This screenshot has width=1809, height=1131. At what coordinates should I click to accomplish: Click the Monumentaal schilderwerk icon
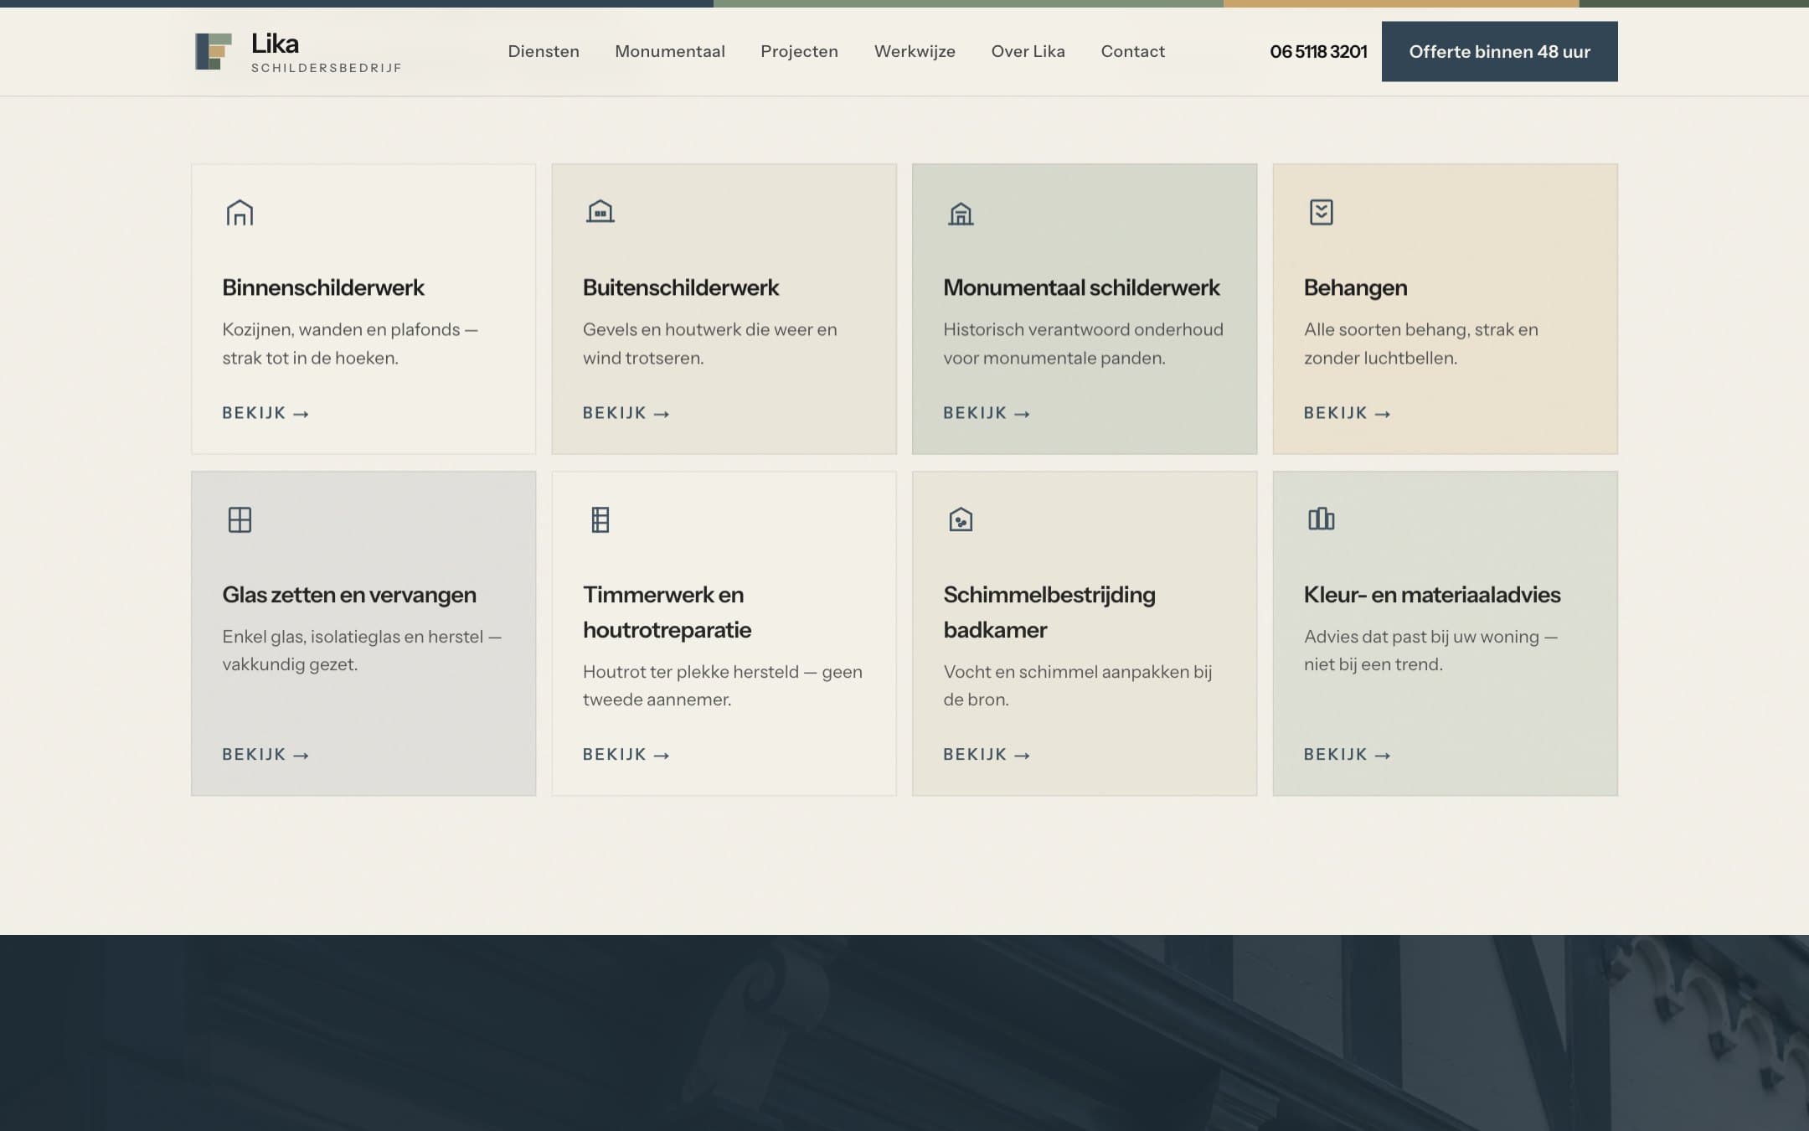(x=961, y=214)
